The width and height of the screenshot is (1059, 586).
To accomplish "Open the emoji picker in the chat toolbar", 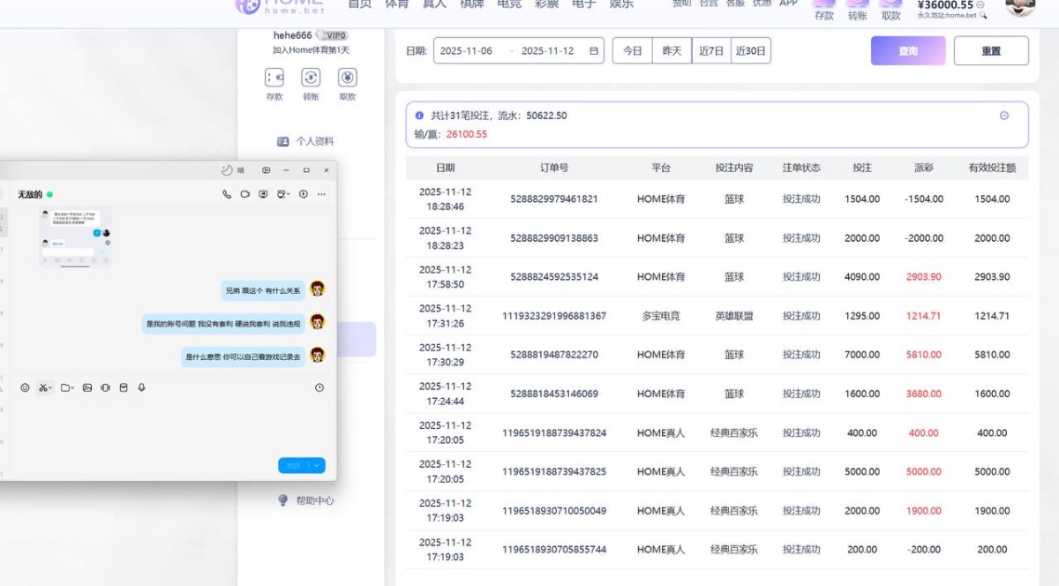I will tap(24, 387).
